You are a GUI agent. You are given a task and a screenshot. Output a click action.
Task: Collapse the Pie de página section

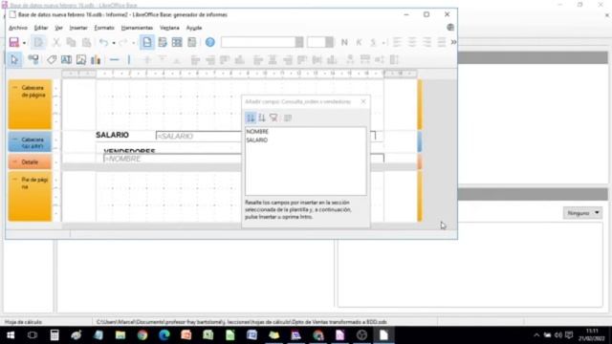15,180
